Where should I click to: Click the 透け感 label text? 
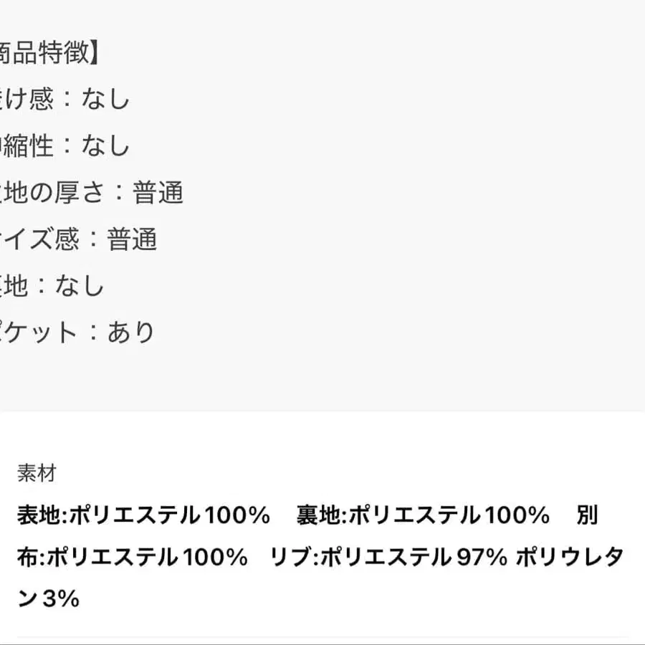(27, 99)
